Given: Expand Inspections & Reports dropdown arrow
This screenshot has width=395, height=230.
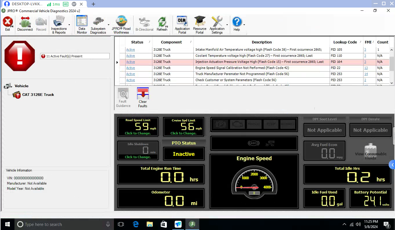Looking at the screenshot, I should tap(69, 25).
